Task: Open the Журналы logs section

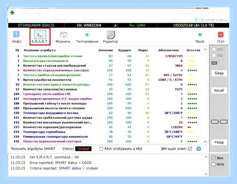Action: [63, 37]
